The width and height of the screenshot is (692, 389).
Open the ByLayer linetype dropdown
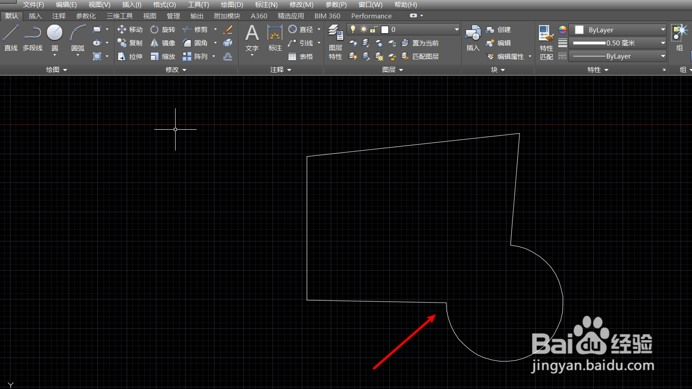tap(663, 56)
